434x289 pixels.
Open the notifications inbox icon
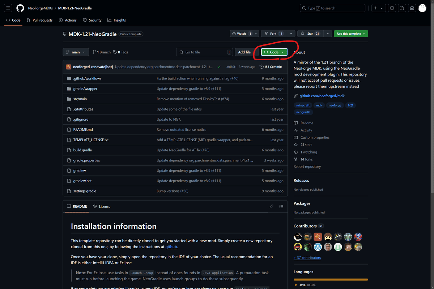pos(412,8)
